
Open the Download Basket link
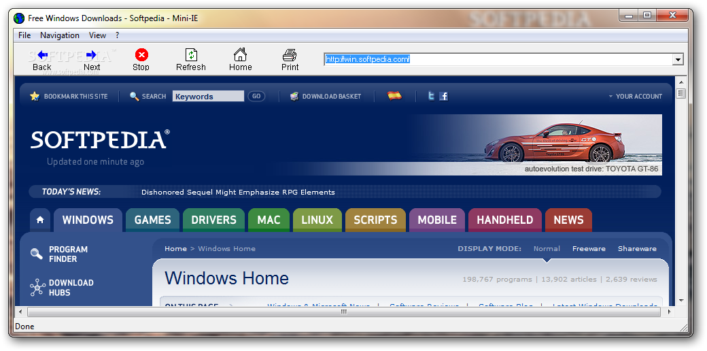coord(332,96)
